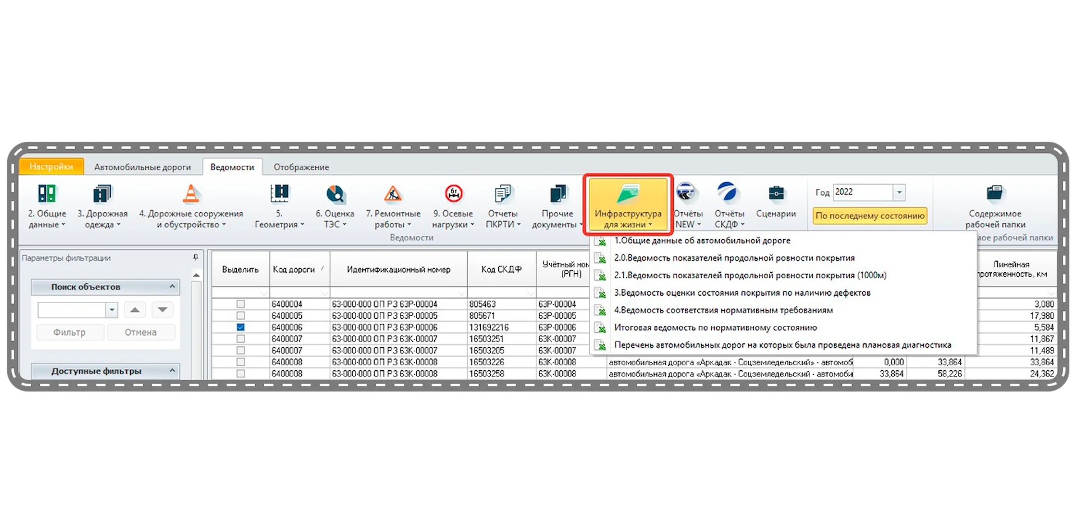Open the Геометрия ribbon icon
Viewport: 1077px width, 531px height.
pyautogui.click(x=279, y=194)
